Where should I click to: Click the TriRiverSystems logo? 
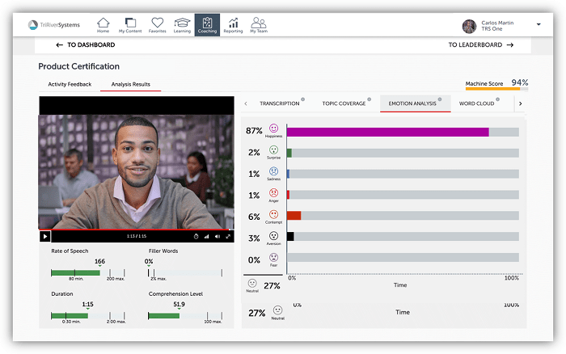click(54, 25)
